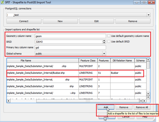Click the Features column header

104,60
